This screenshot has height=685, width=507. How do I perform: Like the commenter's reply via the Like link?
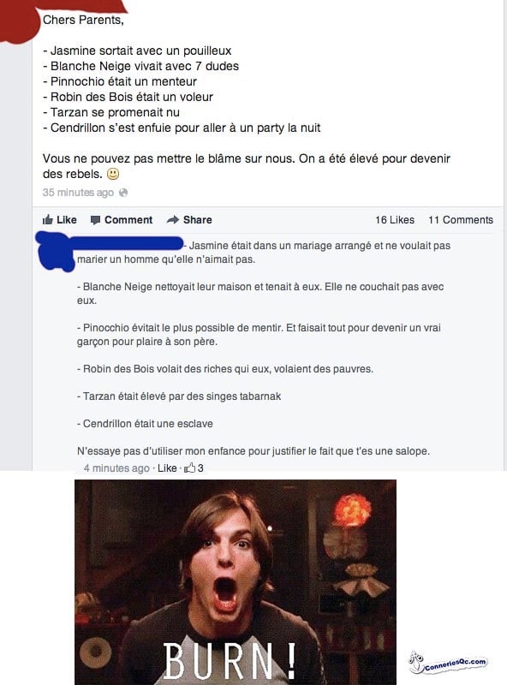click(x=167, y=468)
